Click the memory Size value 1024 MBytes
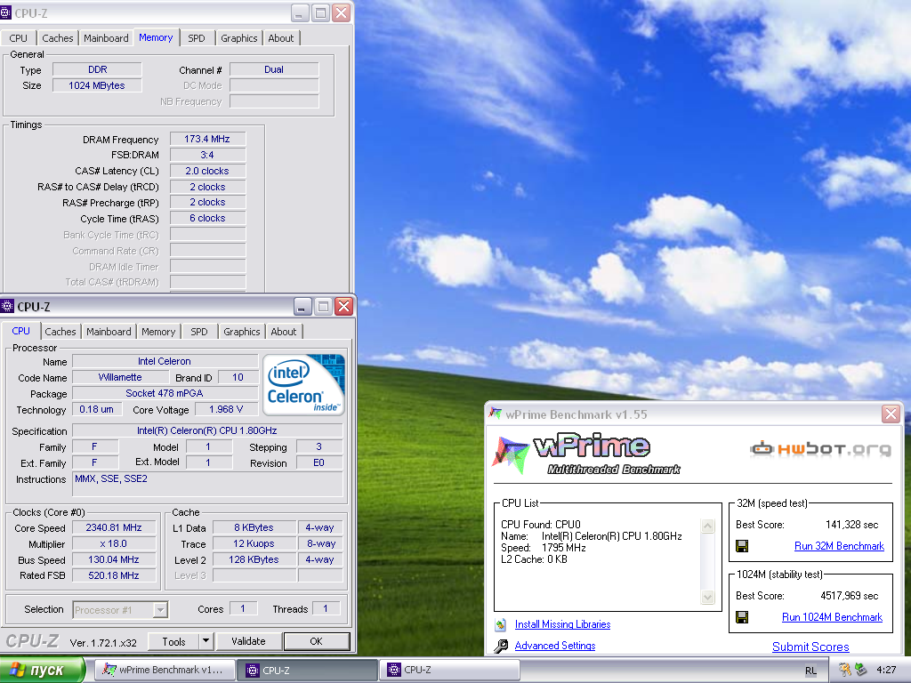 97,85
